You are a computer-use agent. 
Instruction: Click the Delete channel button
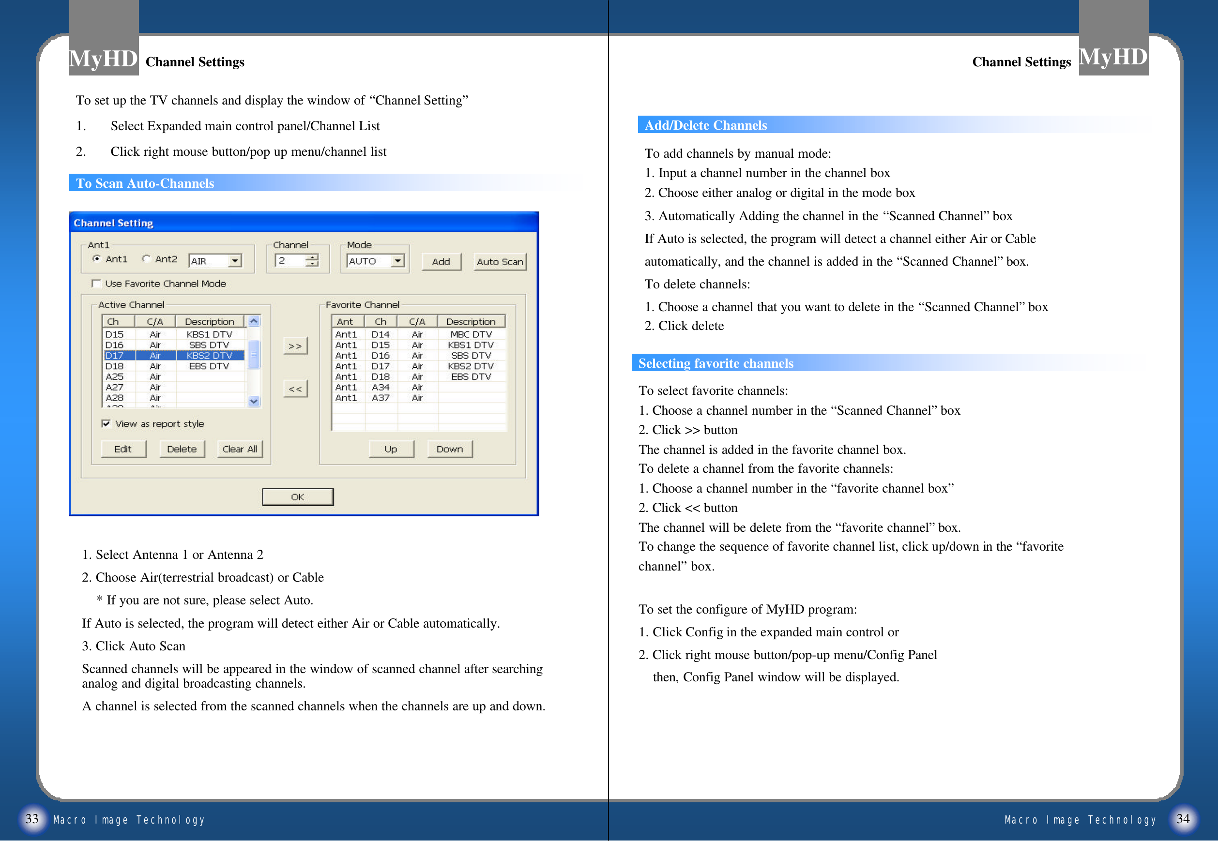coord(182,449)
